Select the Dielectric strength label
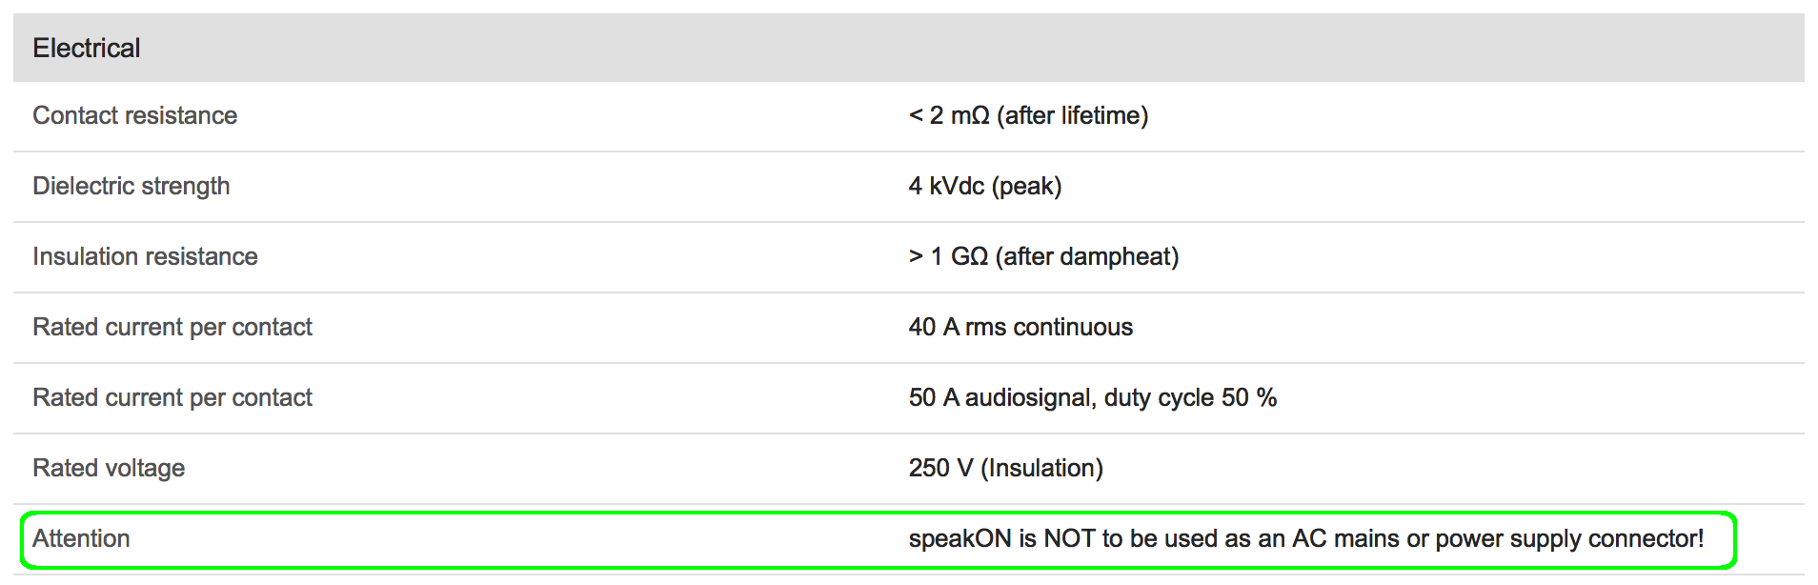 [x=131, y=186]
